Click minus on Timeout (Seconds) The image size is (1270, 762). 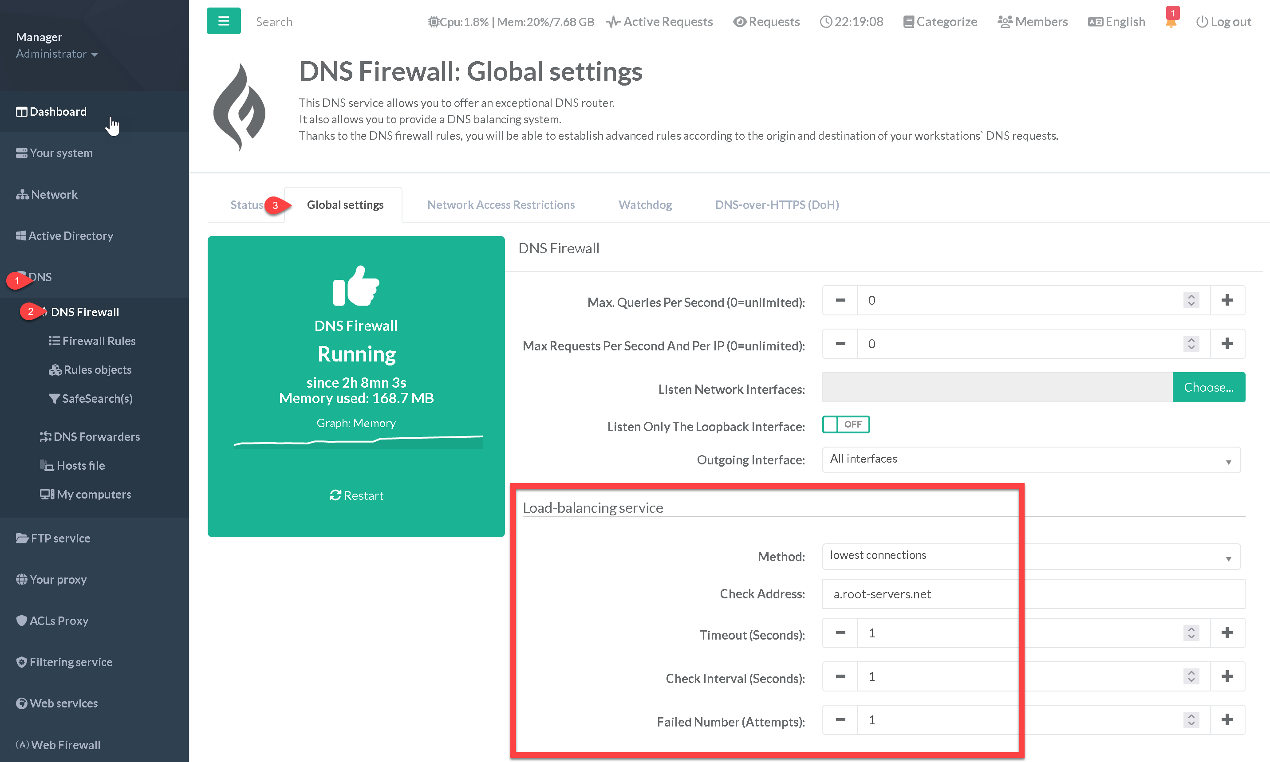pos(840,633)
